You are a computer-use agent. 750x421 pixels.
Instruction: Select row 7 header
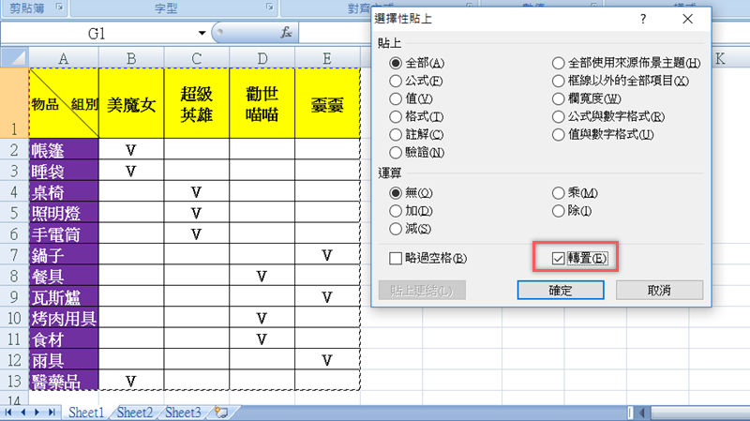[x=14, y=254]
